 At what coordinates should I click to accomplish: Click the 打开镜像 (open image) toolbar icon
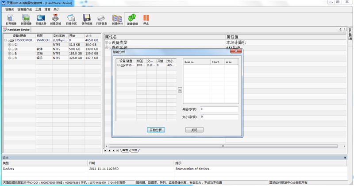point(11,19)
